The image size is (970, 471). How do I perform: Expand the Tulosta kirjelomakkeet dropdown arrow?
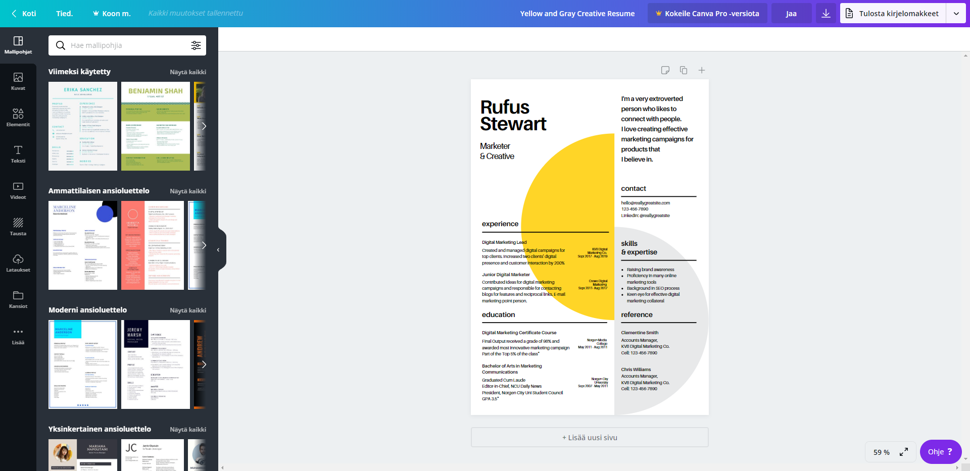(956, 14)
